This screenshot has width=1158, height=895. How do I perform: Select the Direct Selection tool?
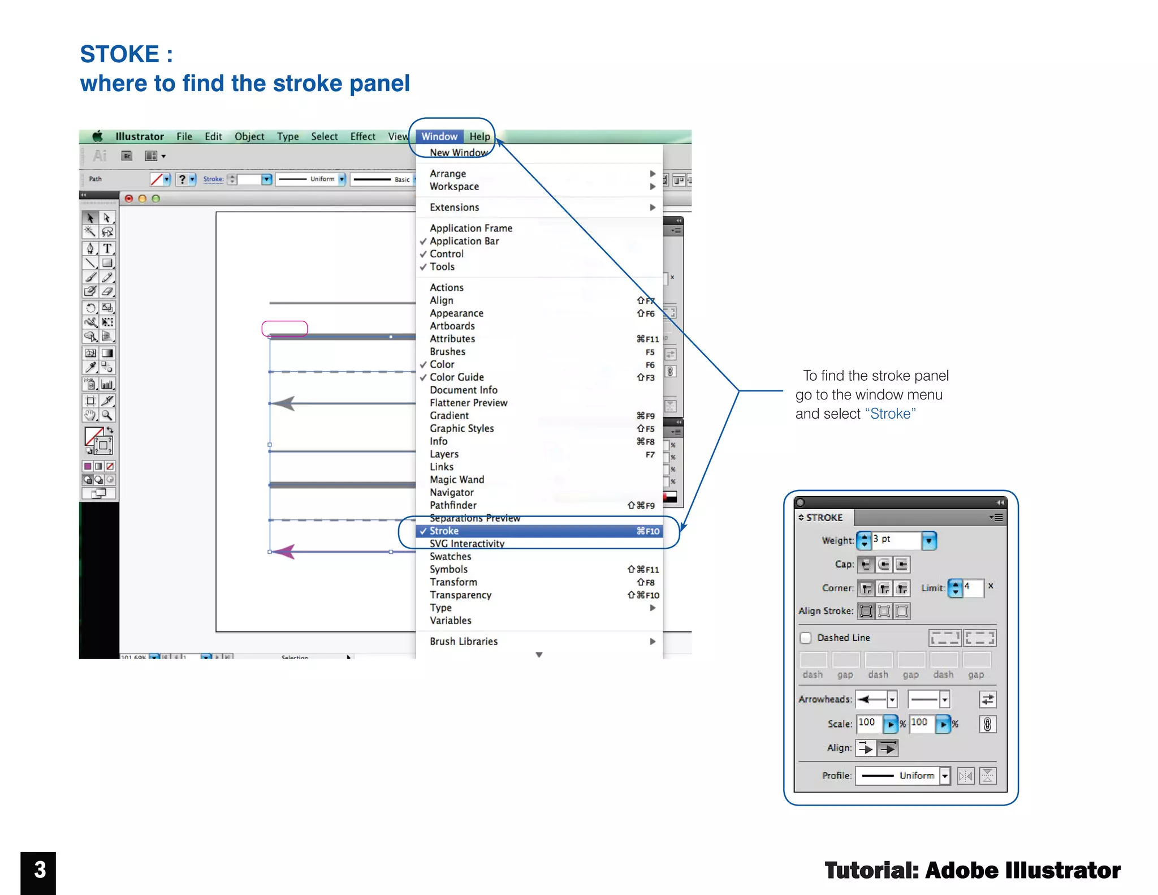[x=107, y=218]
